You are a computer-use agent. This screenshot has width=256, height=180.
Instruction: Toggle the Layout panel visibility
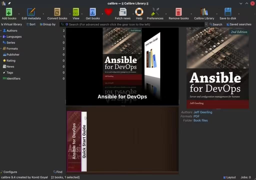pos(229,177)
